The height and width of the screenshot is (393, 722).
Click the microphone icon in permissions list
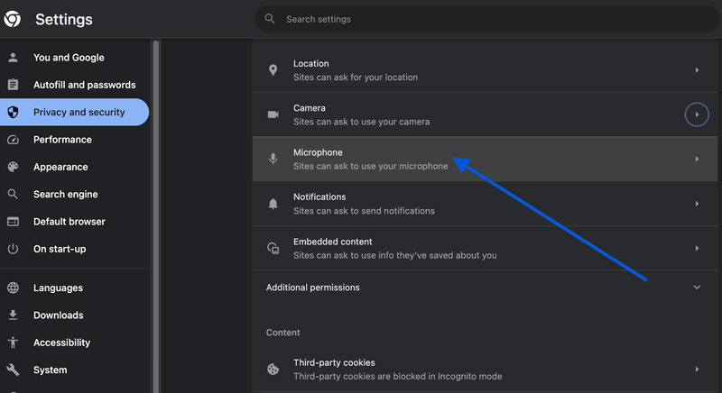tap(273, 159)
